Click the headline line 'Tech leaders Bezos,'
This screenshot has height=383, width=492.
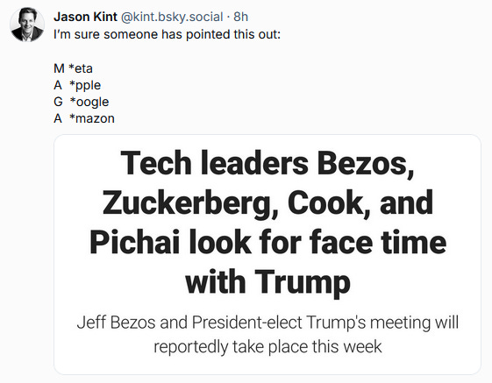coord(267,164)
